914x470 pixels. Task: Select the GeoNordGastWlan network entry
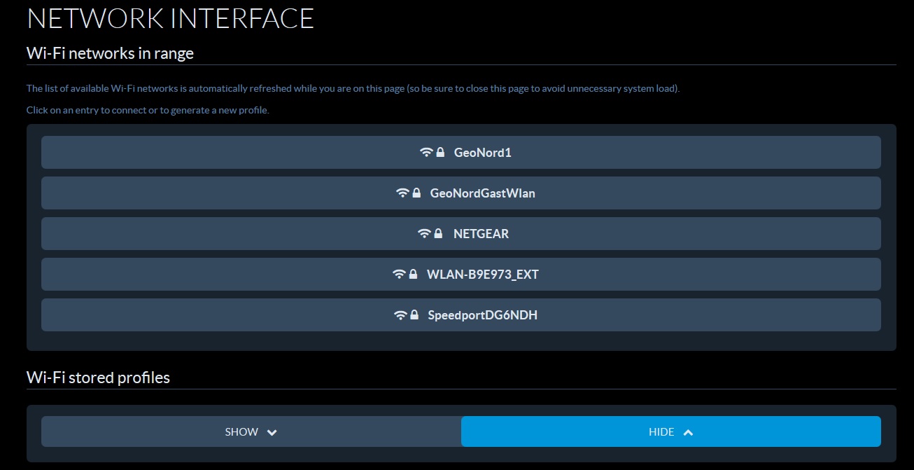[x=460, y=193]
